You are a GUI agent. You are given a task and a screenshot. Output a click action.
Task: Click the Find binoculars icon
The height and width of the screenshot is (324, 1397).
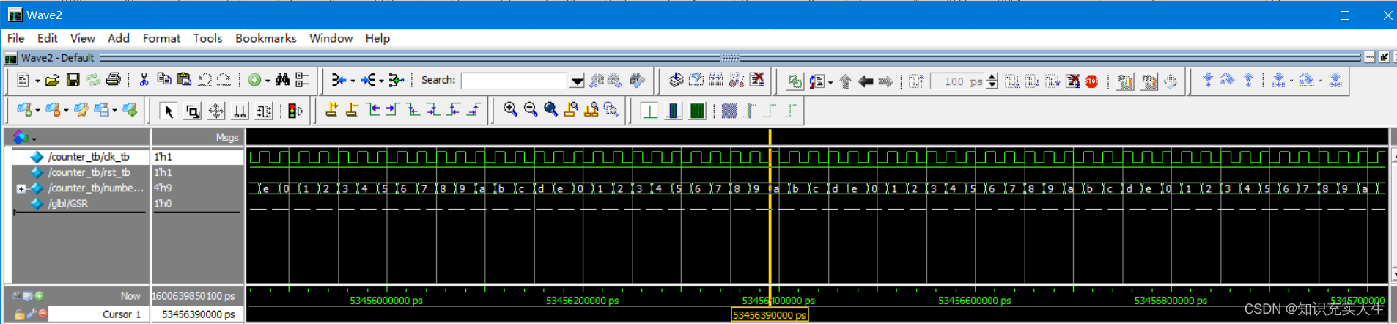click(282, 80)
